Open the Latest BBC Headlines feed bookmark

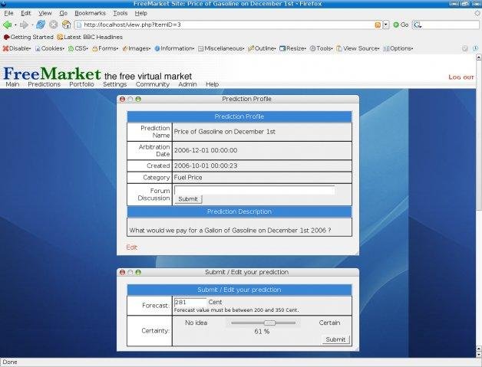click(x=90, y=37)
